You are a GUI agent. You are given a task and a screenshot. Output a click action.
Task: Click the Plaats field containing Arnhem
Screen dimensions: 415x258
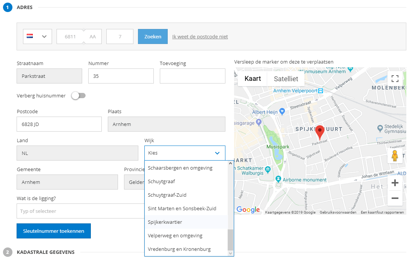tap(167, 124)
